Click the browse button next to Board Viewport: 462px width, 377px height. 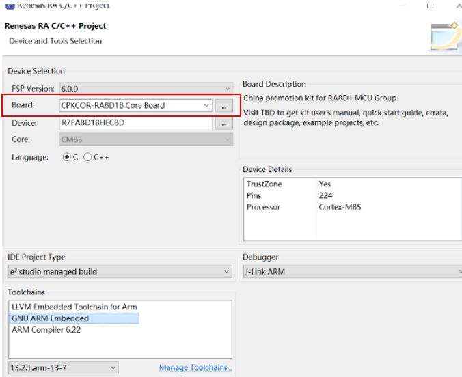click(x=224, y=106)
